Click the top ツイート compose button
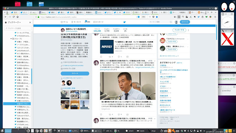 point(185,22)
